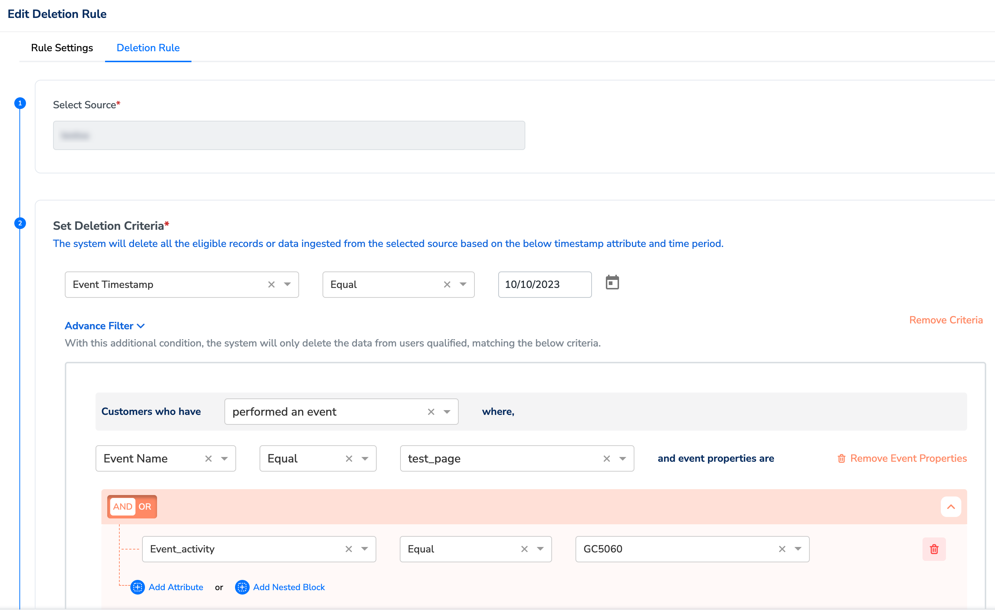Switch condition logic to AND

pos(123,506)
